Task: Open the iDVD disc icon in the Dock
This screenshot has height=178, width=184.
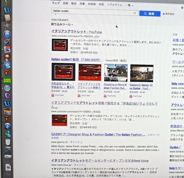Action: (x=7, y=65)
